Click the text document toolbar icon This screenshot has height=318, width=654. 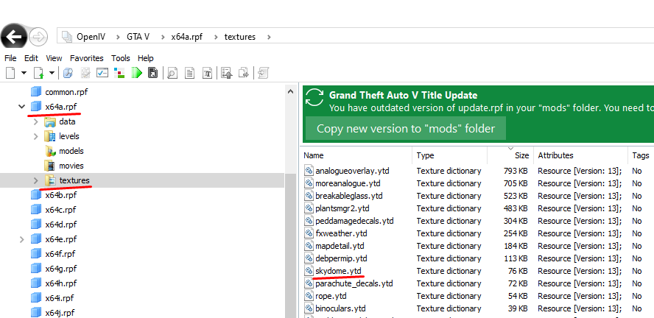pos(190,74)
